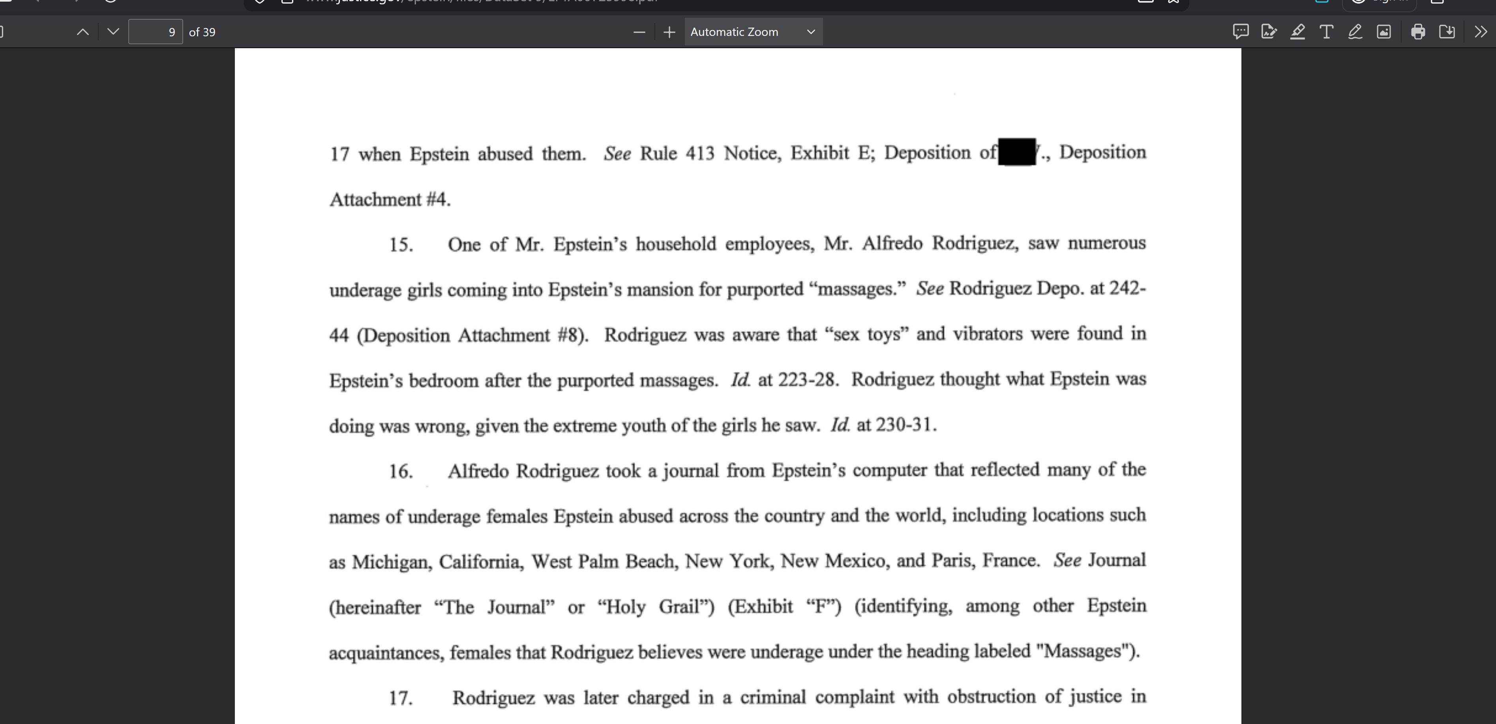The height and width of the screenshot is (724, 1496).
Task: Go to the previous page arrow
Action: tap(83, 32)
